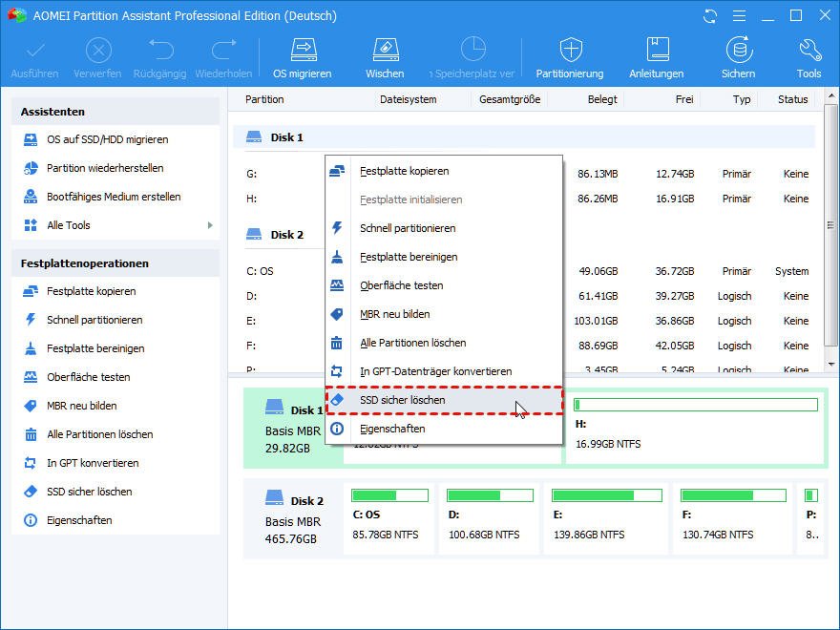Sort by Gesamtgröße column header
The width and height of the screenshot is (840, 630).
tap(510, 99)
